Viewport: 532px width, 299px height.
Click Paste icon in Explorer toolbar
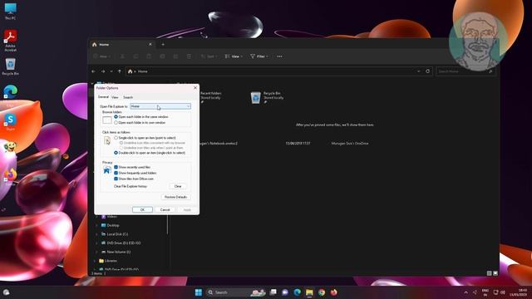149,56
